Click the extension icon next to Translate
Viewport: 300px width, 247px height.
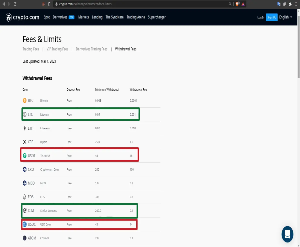click(x=284, y=4)
